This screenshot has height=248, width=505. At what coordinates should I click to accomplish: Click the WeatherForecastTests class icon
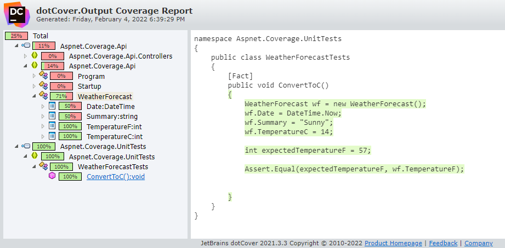tap(43, 166)
